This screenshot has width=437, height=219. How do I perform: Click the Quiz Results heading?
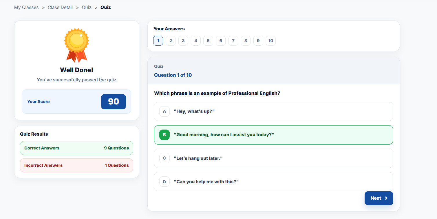[34, 134]
